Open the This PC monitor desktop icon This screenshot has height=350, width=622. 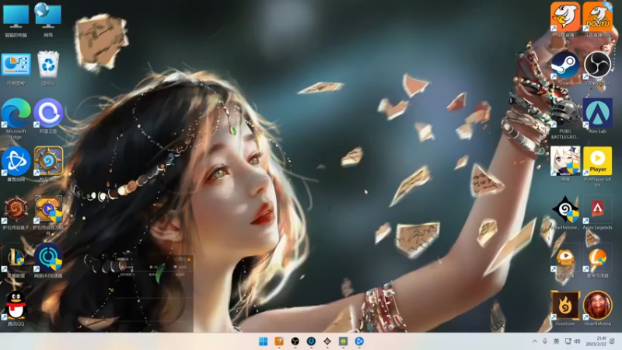(x=16, y=16)
